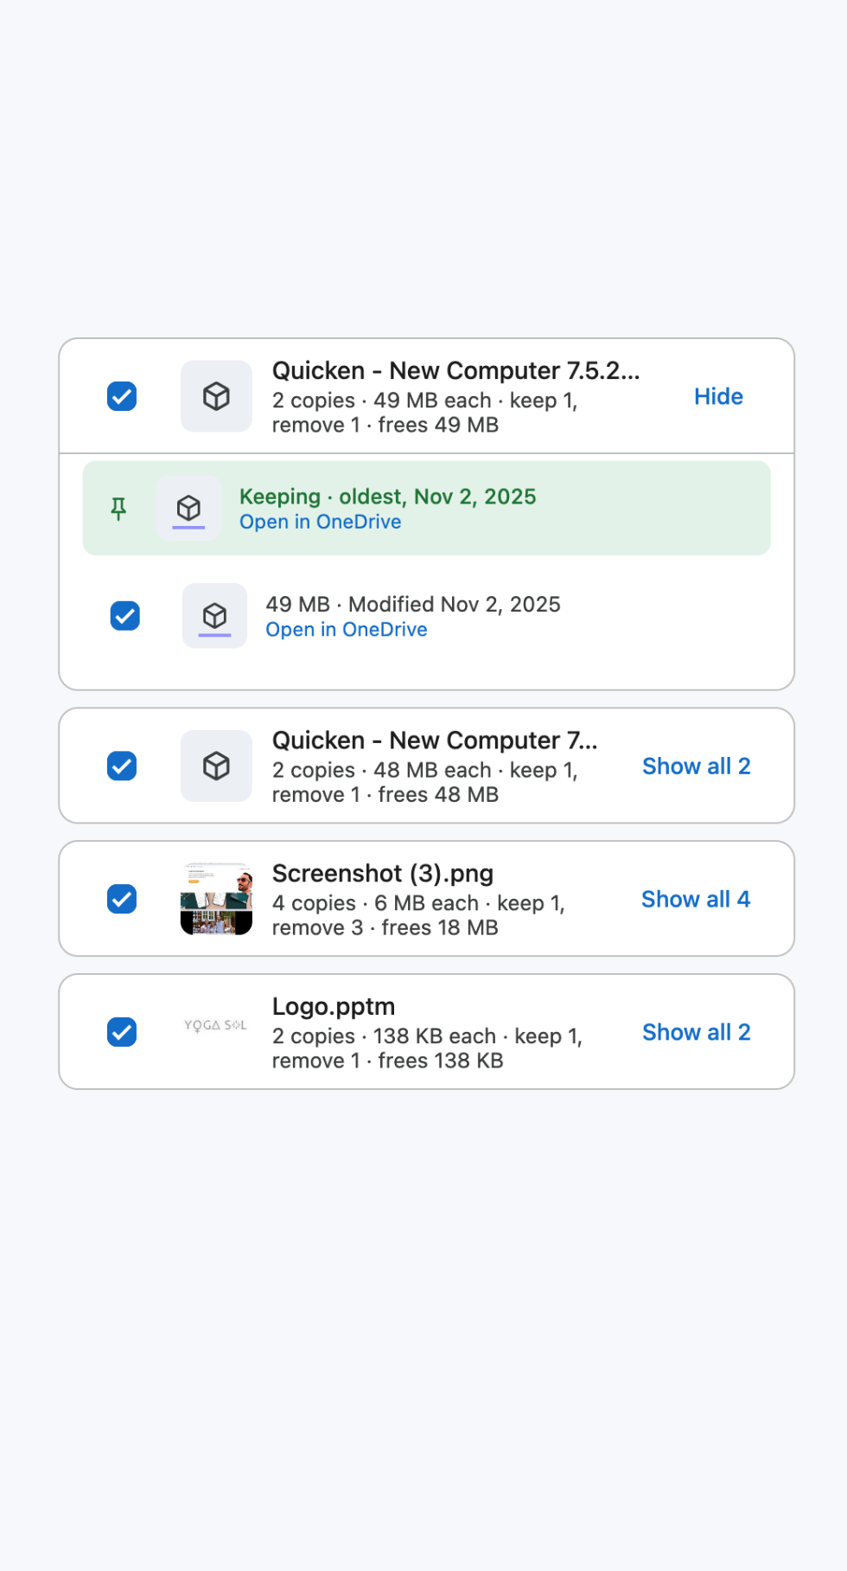
Task: Uncheck the Quicken 7.5.2 49 MB group checkbox
Action: (122, 396)
